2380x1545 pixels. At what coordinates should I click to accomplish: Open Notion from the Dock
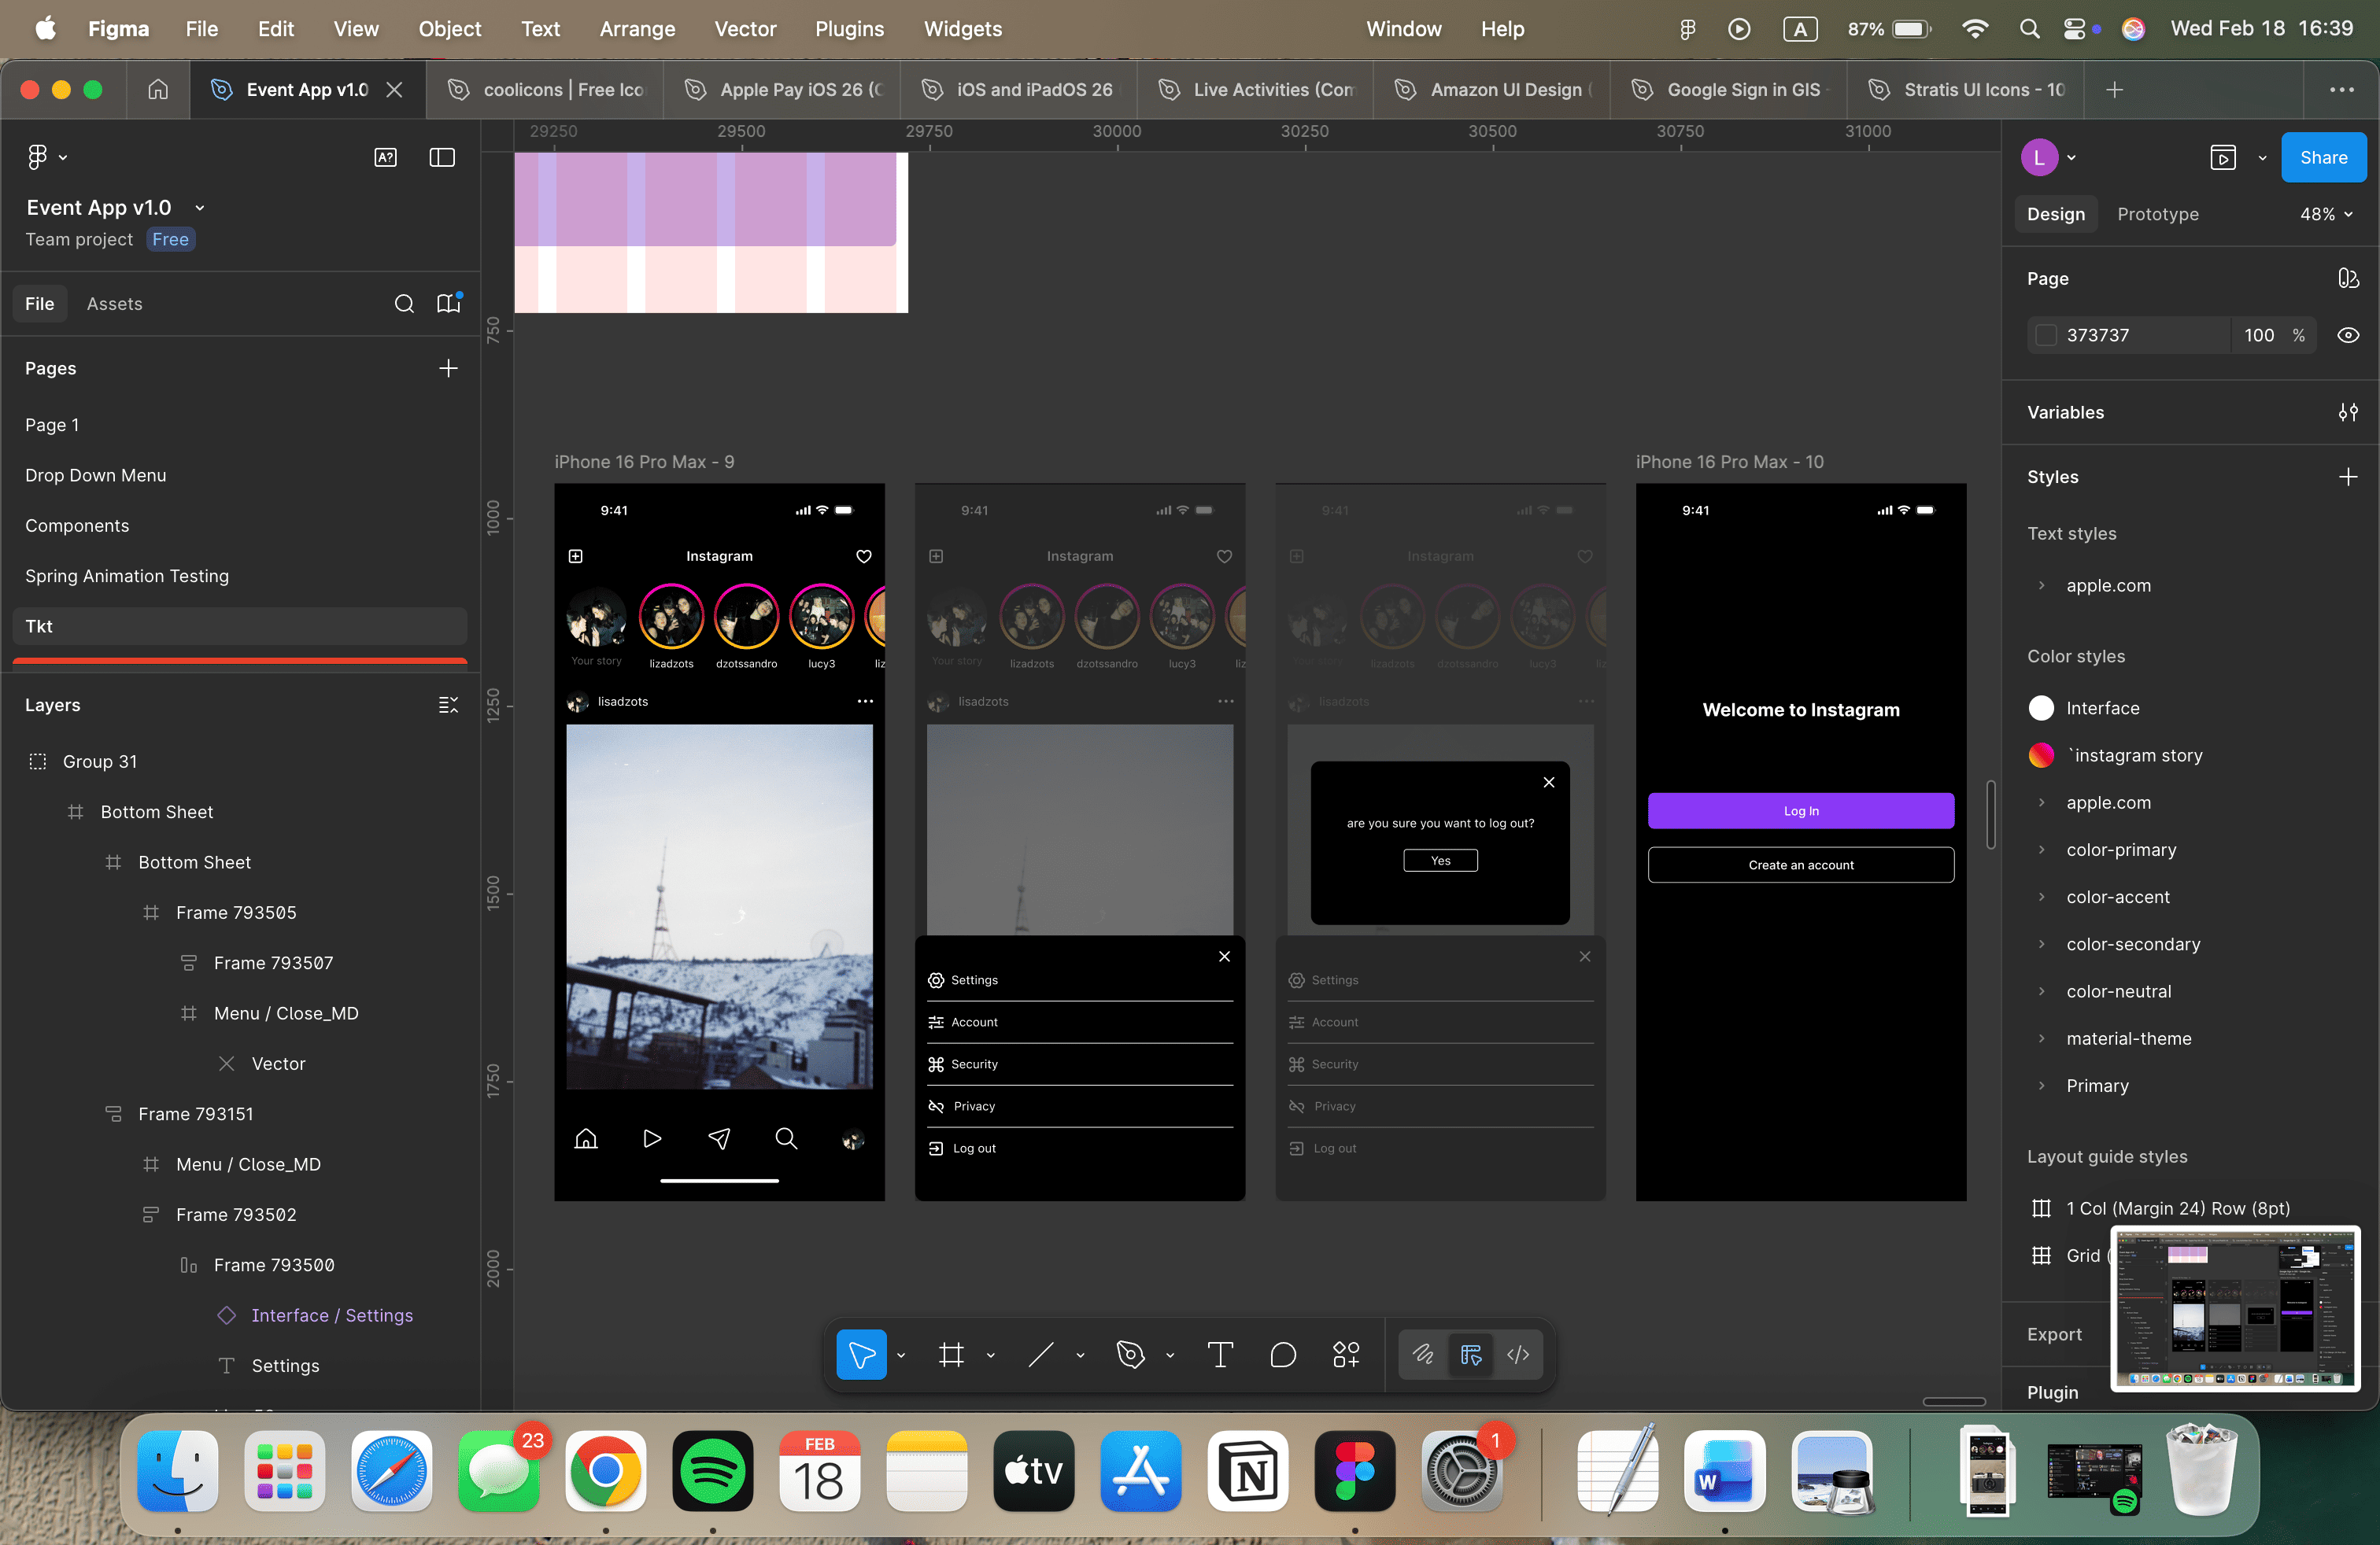(x=1248, y=1471)
